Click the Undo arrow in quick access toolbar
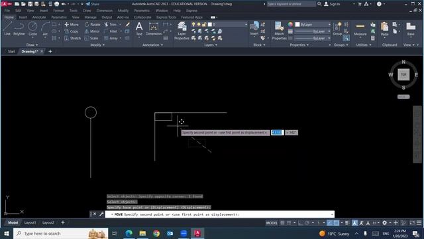Screen dimensions: 424x239 click(x=64, y=4)
